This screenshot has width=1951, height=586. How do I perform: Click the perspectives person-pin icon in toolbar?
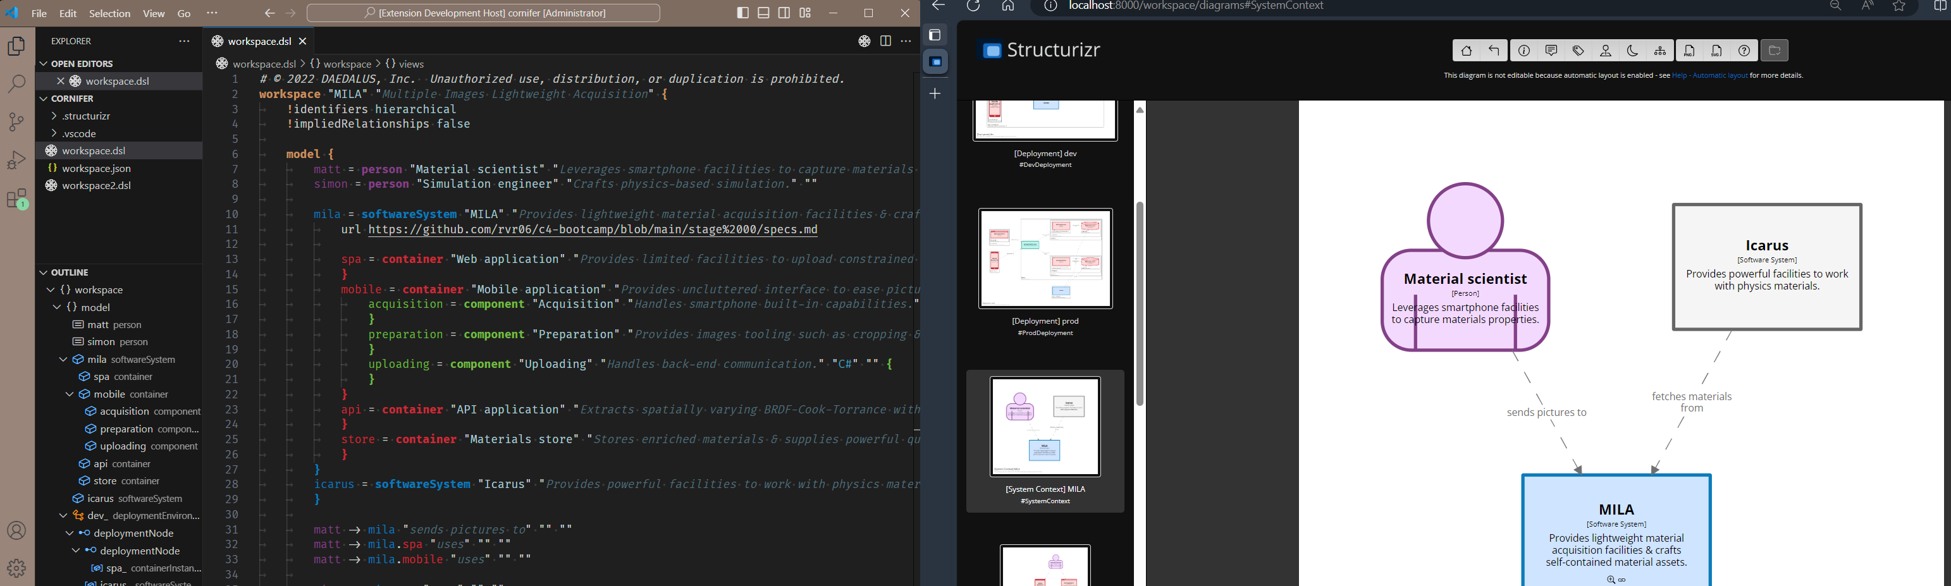1606,51
